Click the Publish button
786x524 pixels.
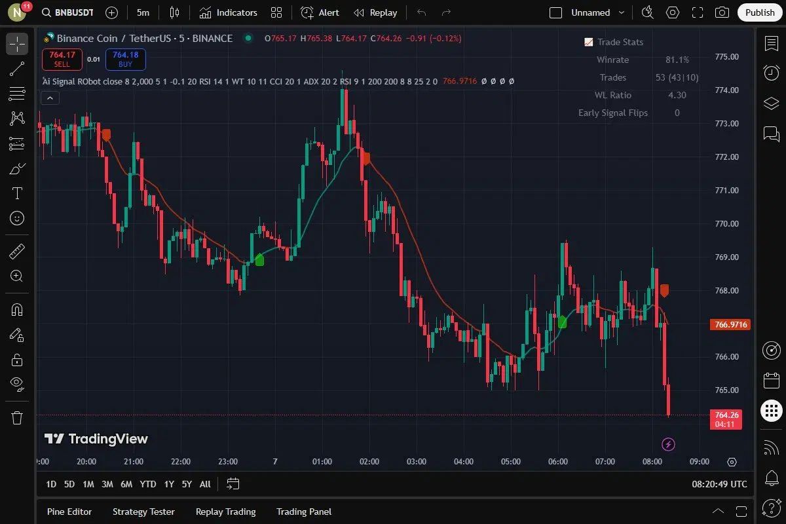coord(760,12)
